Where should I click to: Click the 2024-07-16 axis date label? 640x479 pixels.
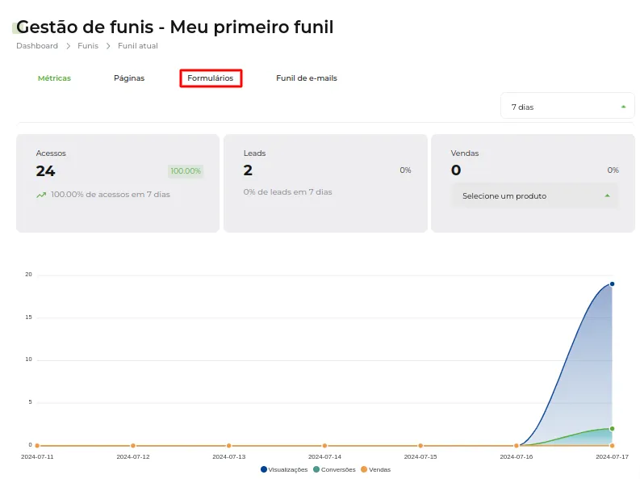pyautogui.click(x=517, y=456)
